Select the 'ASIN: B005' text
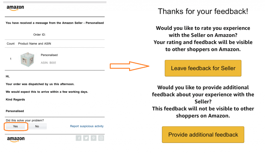This screenshot has height=153, width=265. point(48,63)
